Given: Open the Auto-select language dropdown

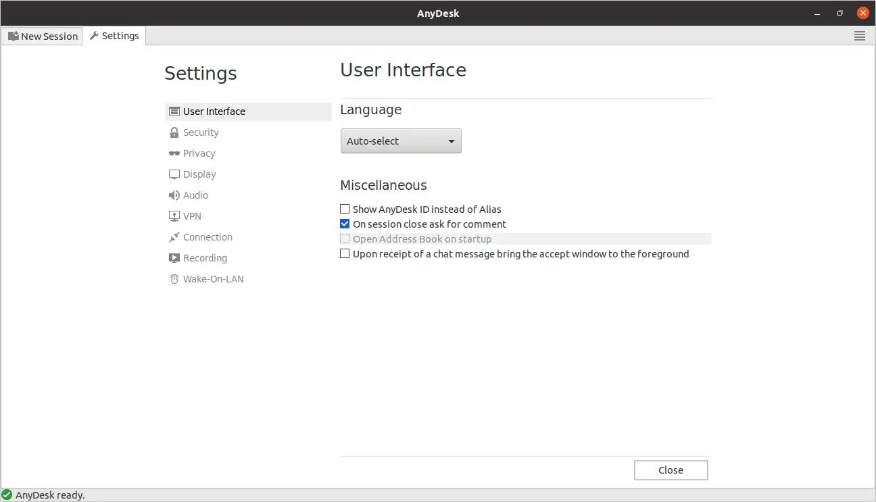Looking at the screenshot, I should (401, 141).
